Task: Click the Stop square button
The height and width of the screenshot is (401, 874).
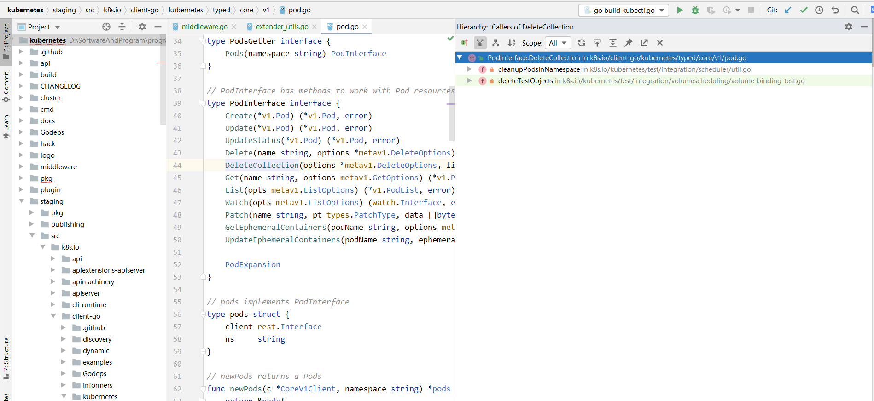Action: (751, 10)
